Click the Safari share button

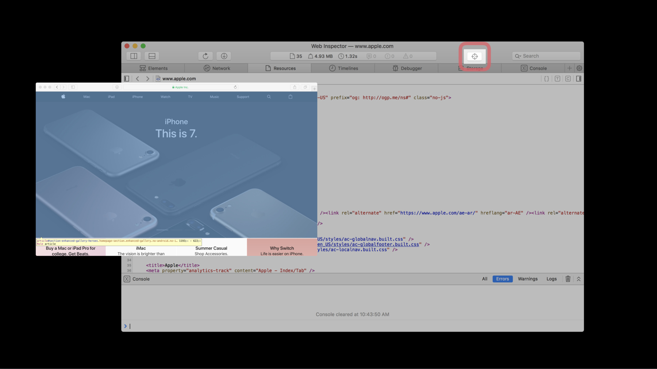point(295,87)
